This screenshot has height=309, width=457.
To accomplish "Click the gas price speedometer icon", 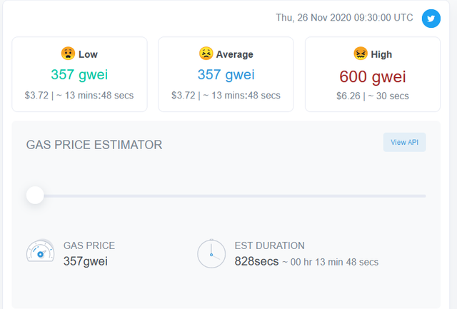I will 40,251.
